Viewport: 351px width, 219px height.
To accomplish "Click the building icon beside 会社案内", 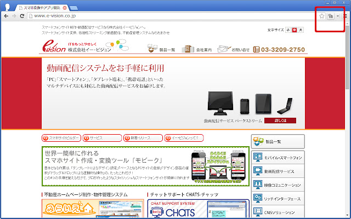I will coord(188,49).
